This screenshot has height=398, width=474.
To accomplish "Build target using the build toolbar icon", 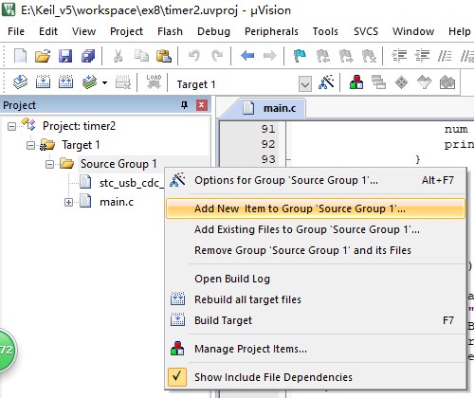I will [43, 82].
